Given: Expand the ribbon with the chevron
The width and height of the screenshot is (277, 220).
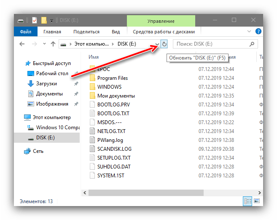Looking at the screenshot, I should coord(249,32).
